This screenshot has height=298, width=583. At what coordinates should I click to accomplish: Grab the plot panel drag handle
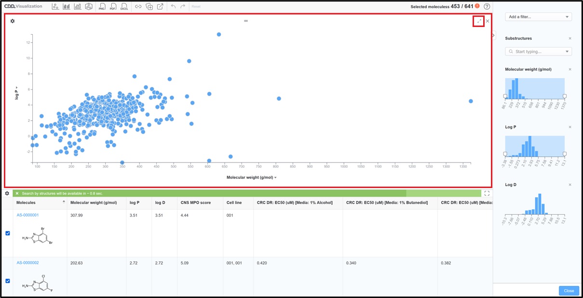coord(245,21)
